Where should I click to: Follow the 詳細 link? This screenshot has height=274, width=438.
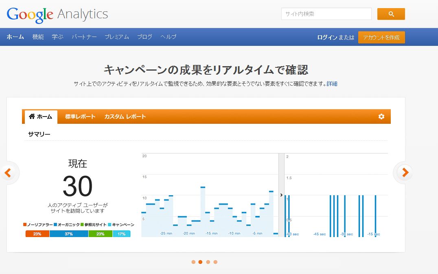[332, 84]
